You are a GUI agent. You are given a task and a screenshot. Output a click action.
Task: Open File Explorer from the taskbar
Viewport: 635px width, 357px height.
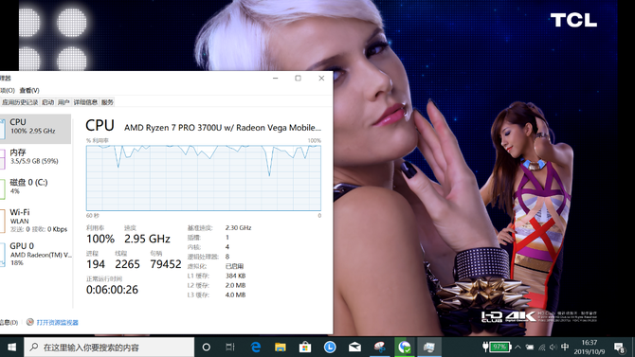(281, 347)
